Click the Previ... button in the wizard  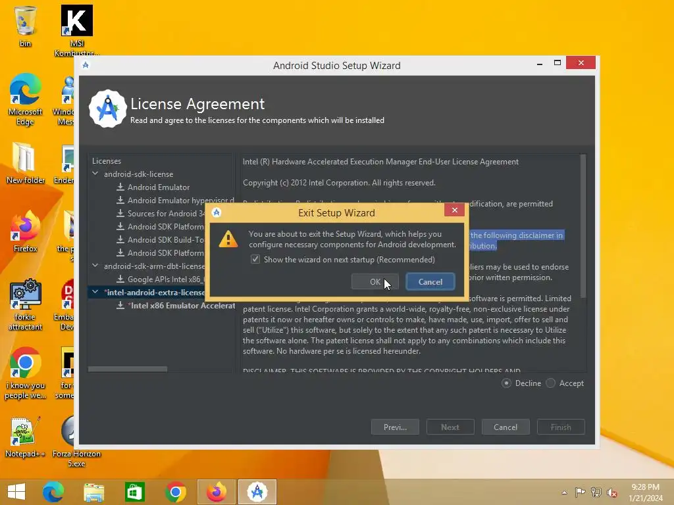[395, 427]
